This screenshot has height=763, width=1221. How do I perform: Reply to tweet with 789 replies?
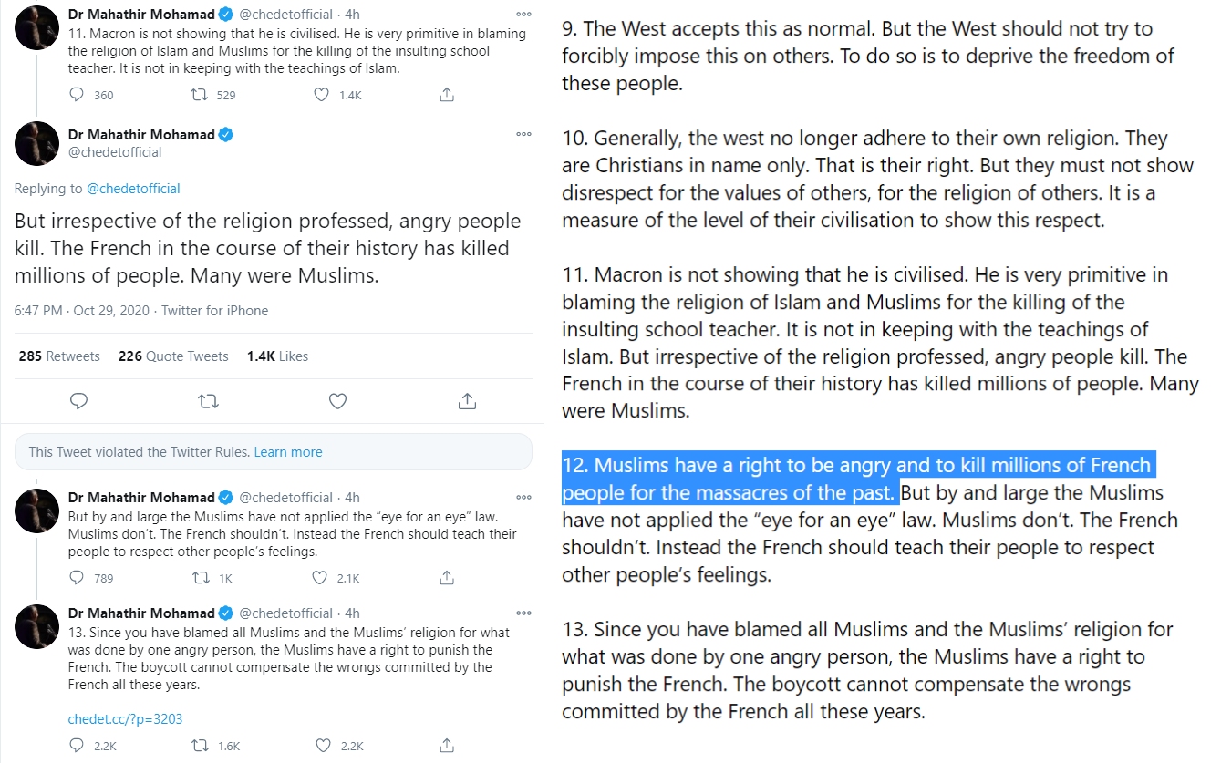[x=78, y=578]
